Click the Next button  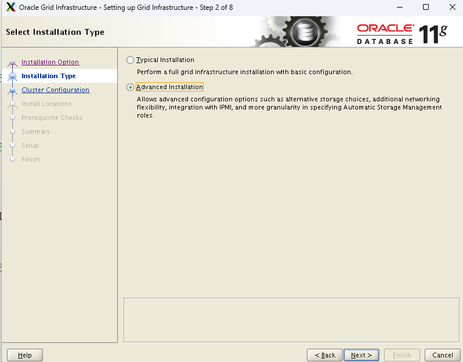[361, 355]
